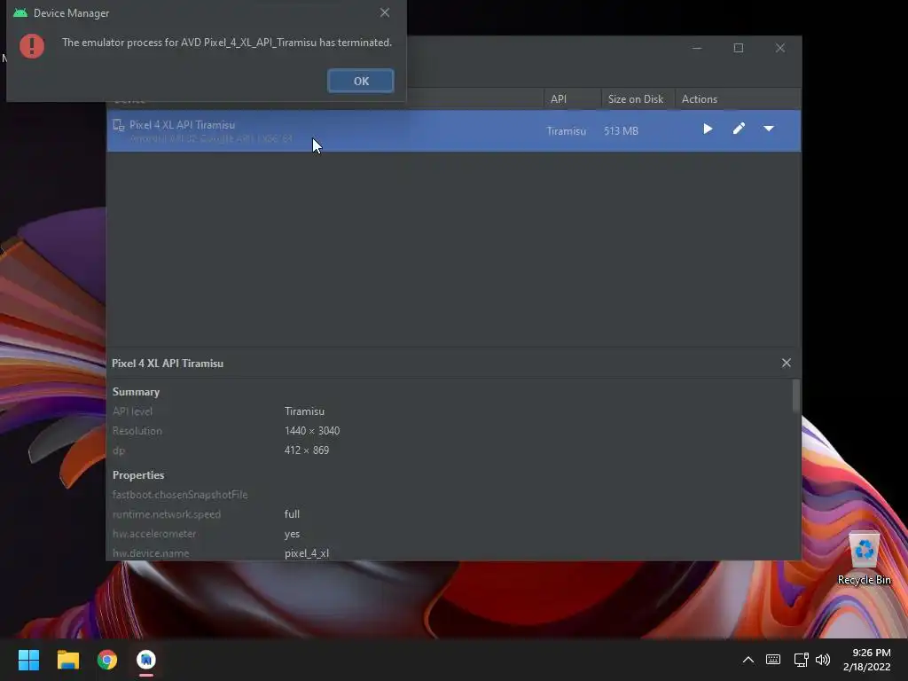
Task: Select the Recycle Bin desktop icon
Action: click(x=864, y=558)
